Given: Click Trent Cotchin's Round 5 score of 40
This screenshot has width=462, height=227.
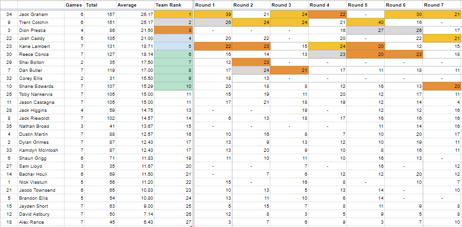Looking at the screenshot, I should pos(365,23).
